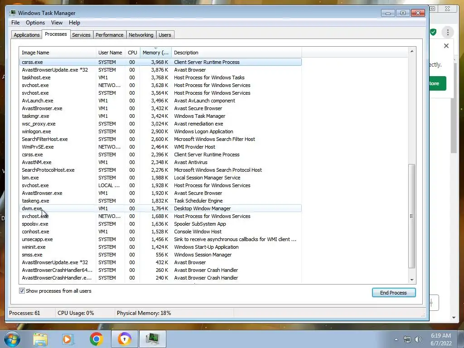Switch to the Performance tab
This screenshot has height=348, width=464.
[110, 35]
